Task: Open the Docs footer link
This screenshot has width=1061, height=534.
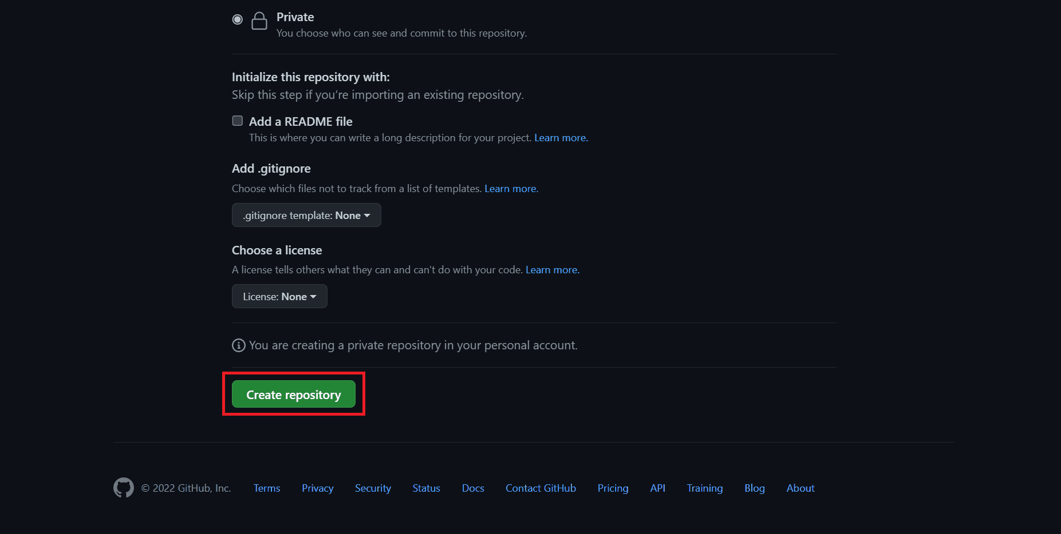Action: [x=473, y=488]
